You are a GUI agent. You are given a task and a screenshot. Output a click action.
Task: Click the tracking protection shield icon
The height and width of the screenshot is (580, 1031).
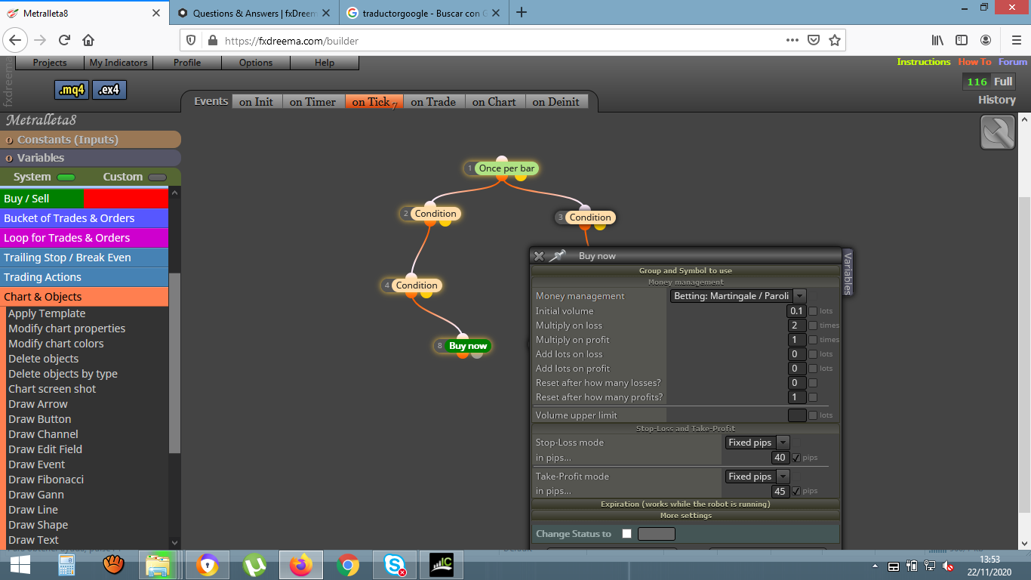pyautogui.click(x=191, y=41)
